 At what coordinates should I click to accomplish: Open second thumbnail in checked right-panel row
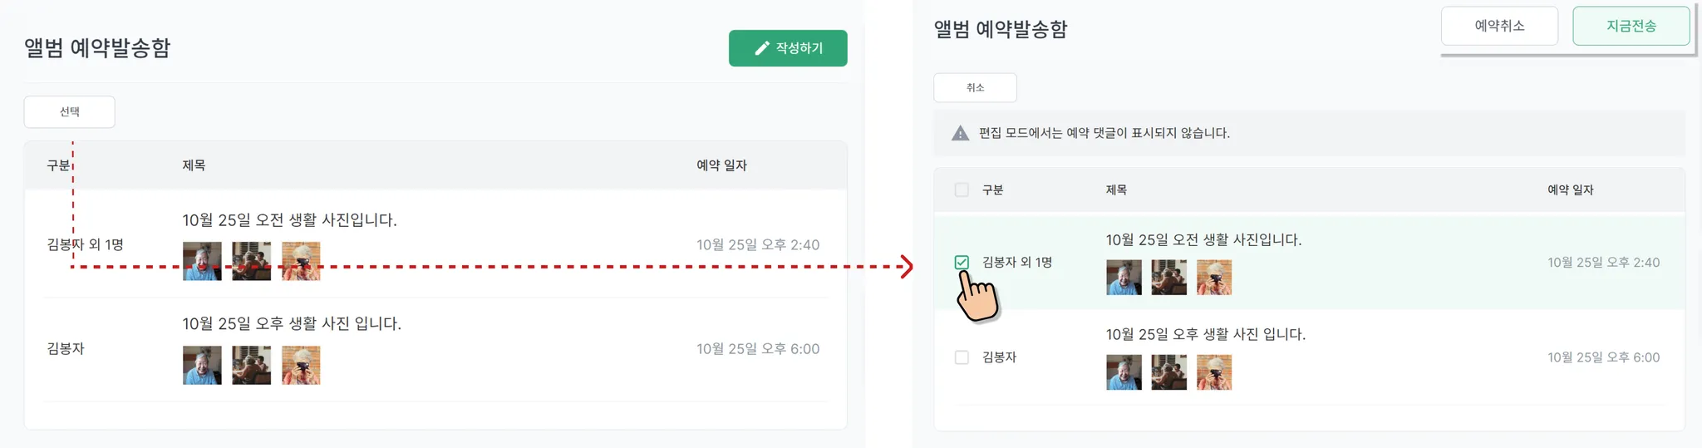[1168, 277]
